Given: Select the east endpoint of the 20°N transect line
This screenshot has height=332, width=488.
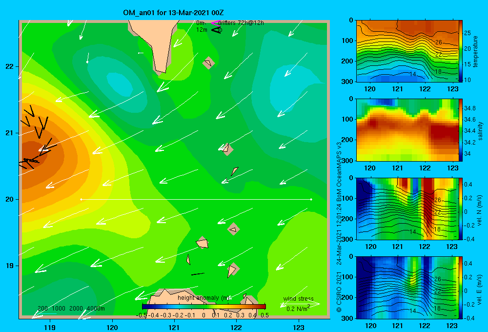Looking at the screenshot, I should click(311, 199).
